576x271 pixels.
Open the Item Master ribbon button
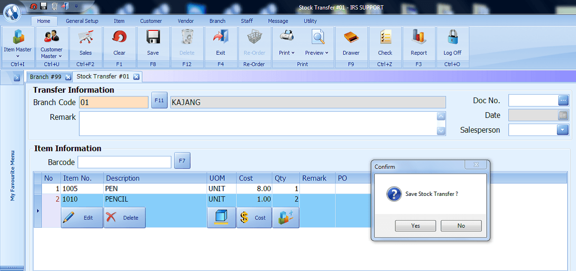coord(18,44)
